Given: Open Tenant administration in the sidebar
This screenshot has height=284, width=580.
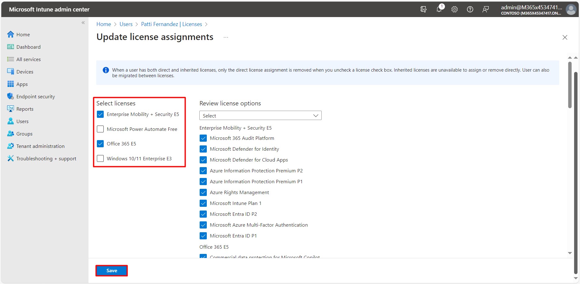Looking at the screenshot, I should pos(40,146).
